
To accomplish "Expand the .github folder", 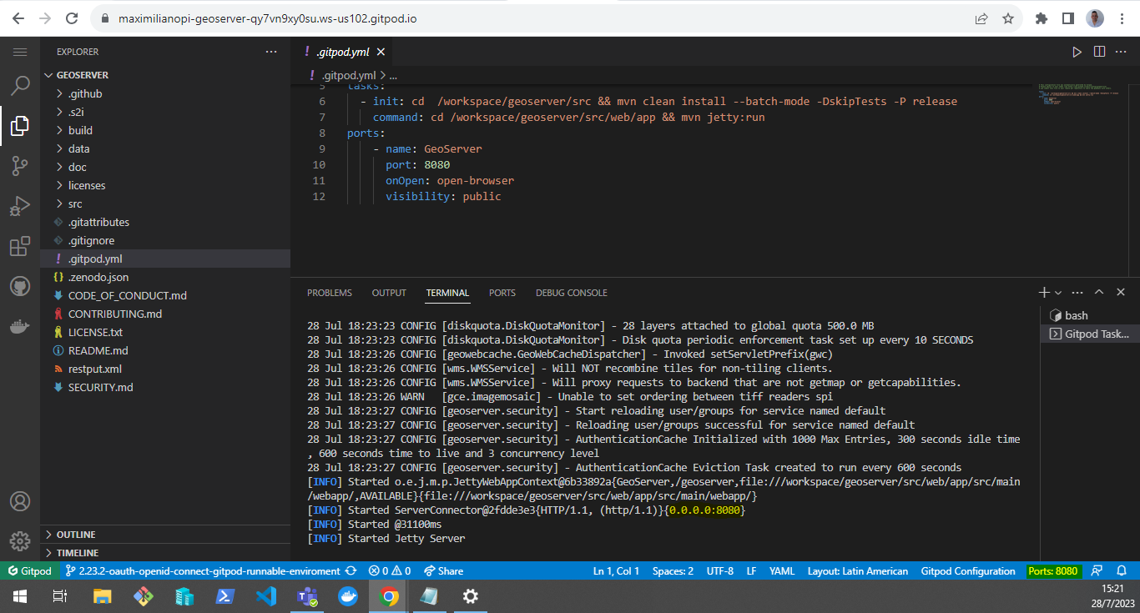I will (165, 93).
